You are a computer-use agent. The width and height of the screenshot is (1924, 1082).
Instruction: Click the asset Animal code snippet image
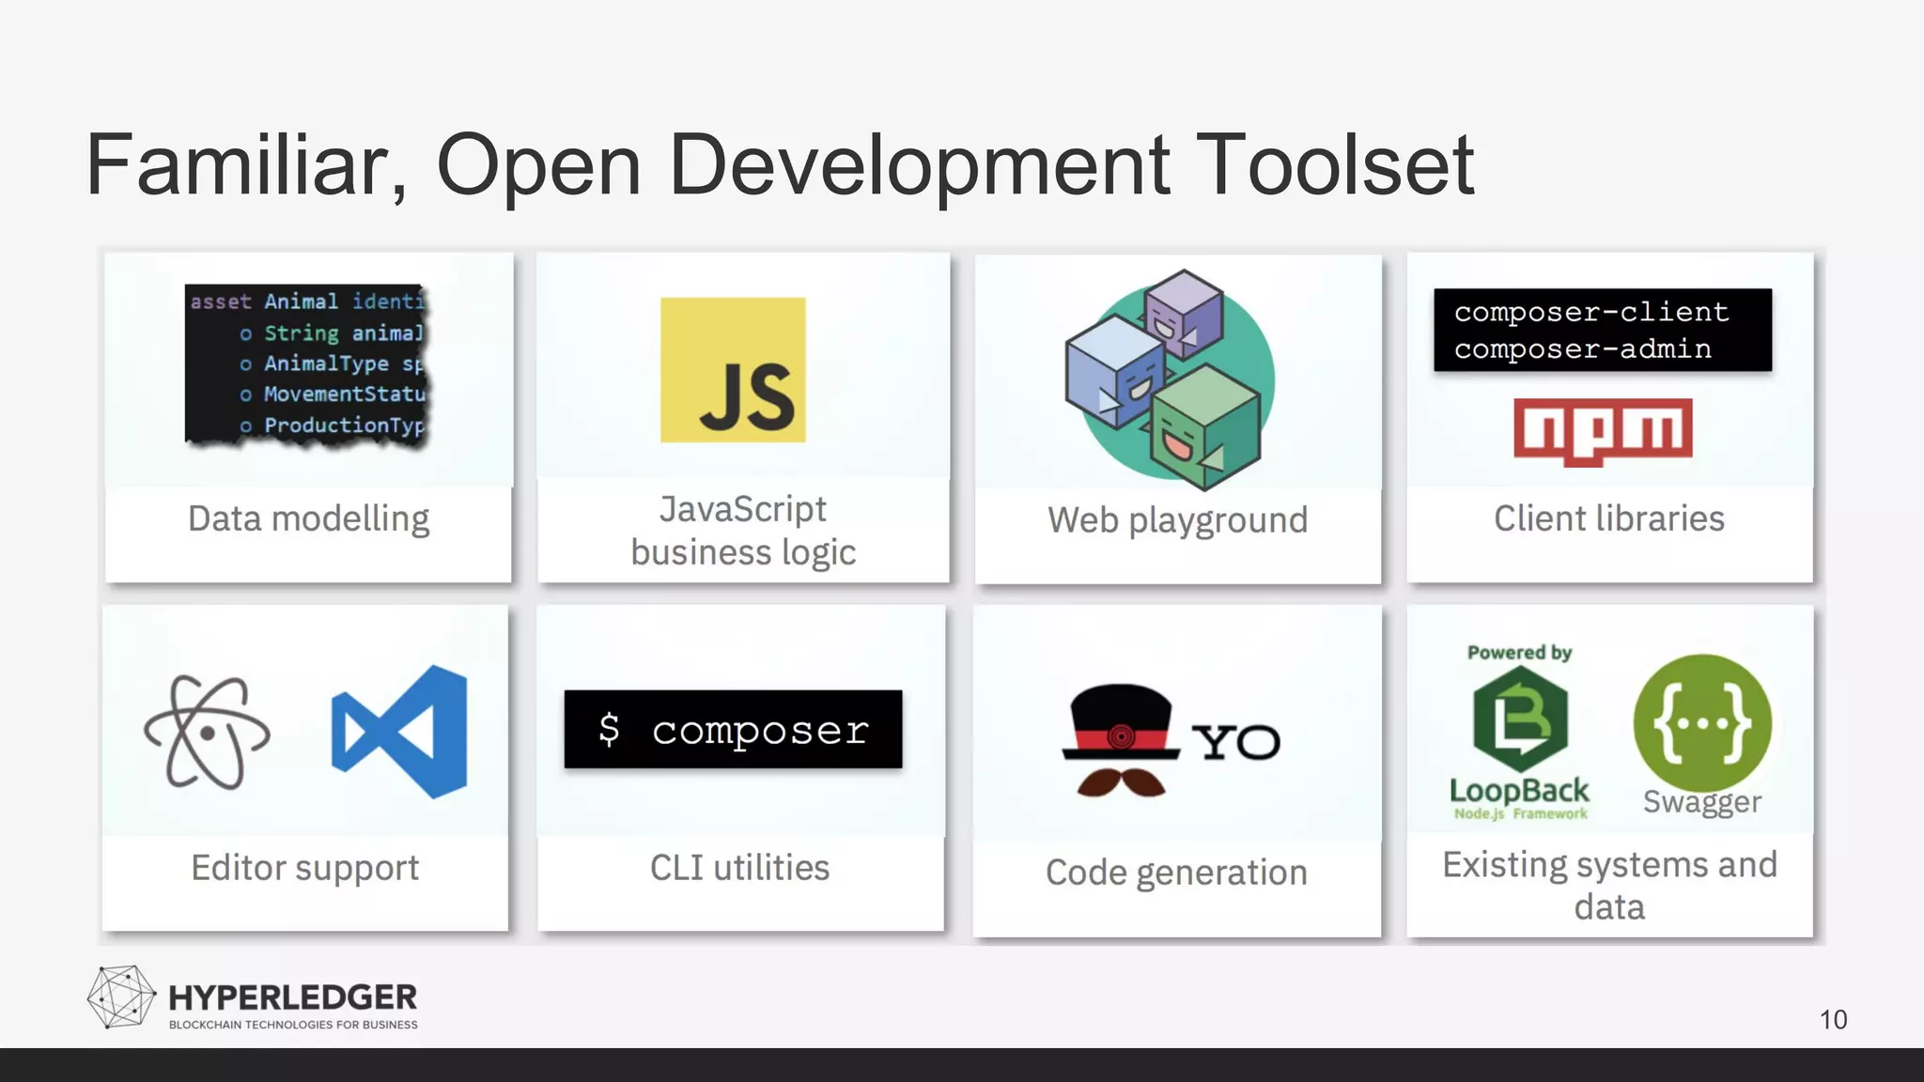[x=307, y=364]
